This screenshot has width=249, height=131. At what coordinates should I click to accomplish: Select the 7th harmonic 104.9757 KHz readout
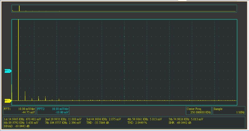click(x=63, y=123)
